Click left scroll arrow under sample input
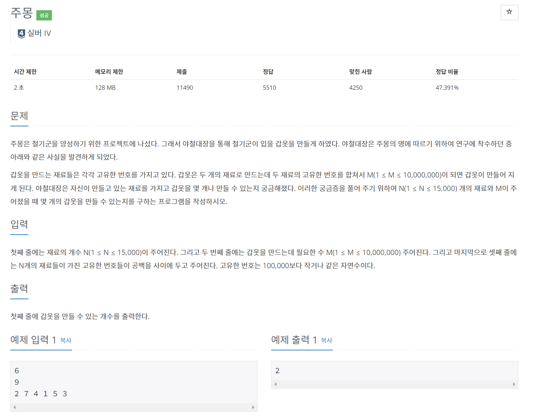 (15, 407)
